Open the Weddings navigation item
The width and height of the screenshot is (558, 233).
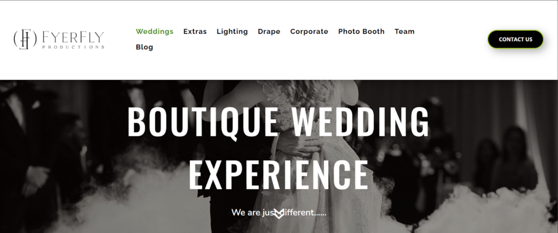[x=154, y=32]
